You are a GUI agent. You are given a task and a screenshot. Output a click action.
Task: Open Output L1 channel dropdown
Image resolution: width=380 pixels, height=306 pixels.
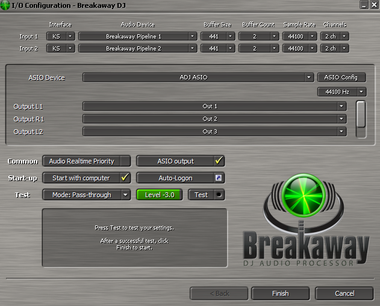click(214, 106)
